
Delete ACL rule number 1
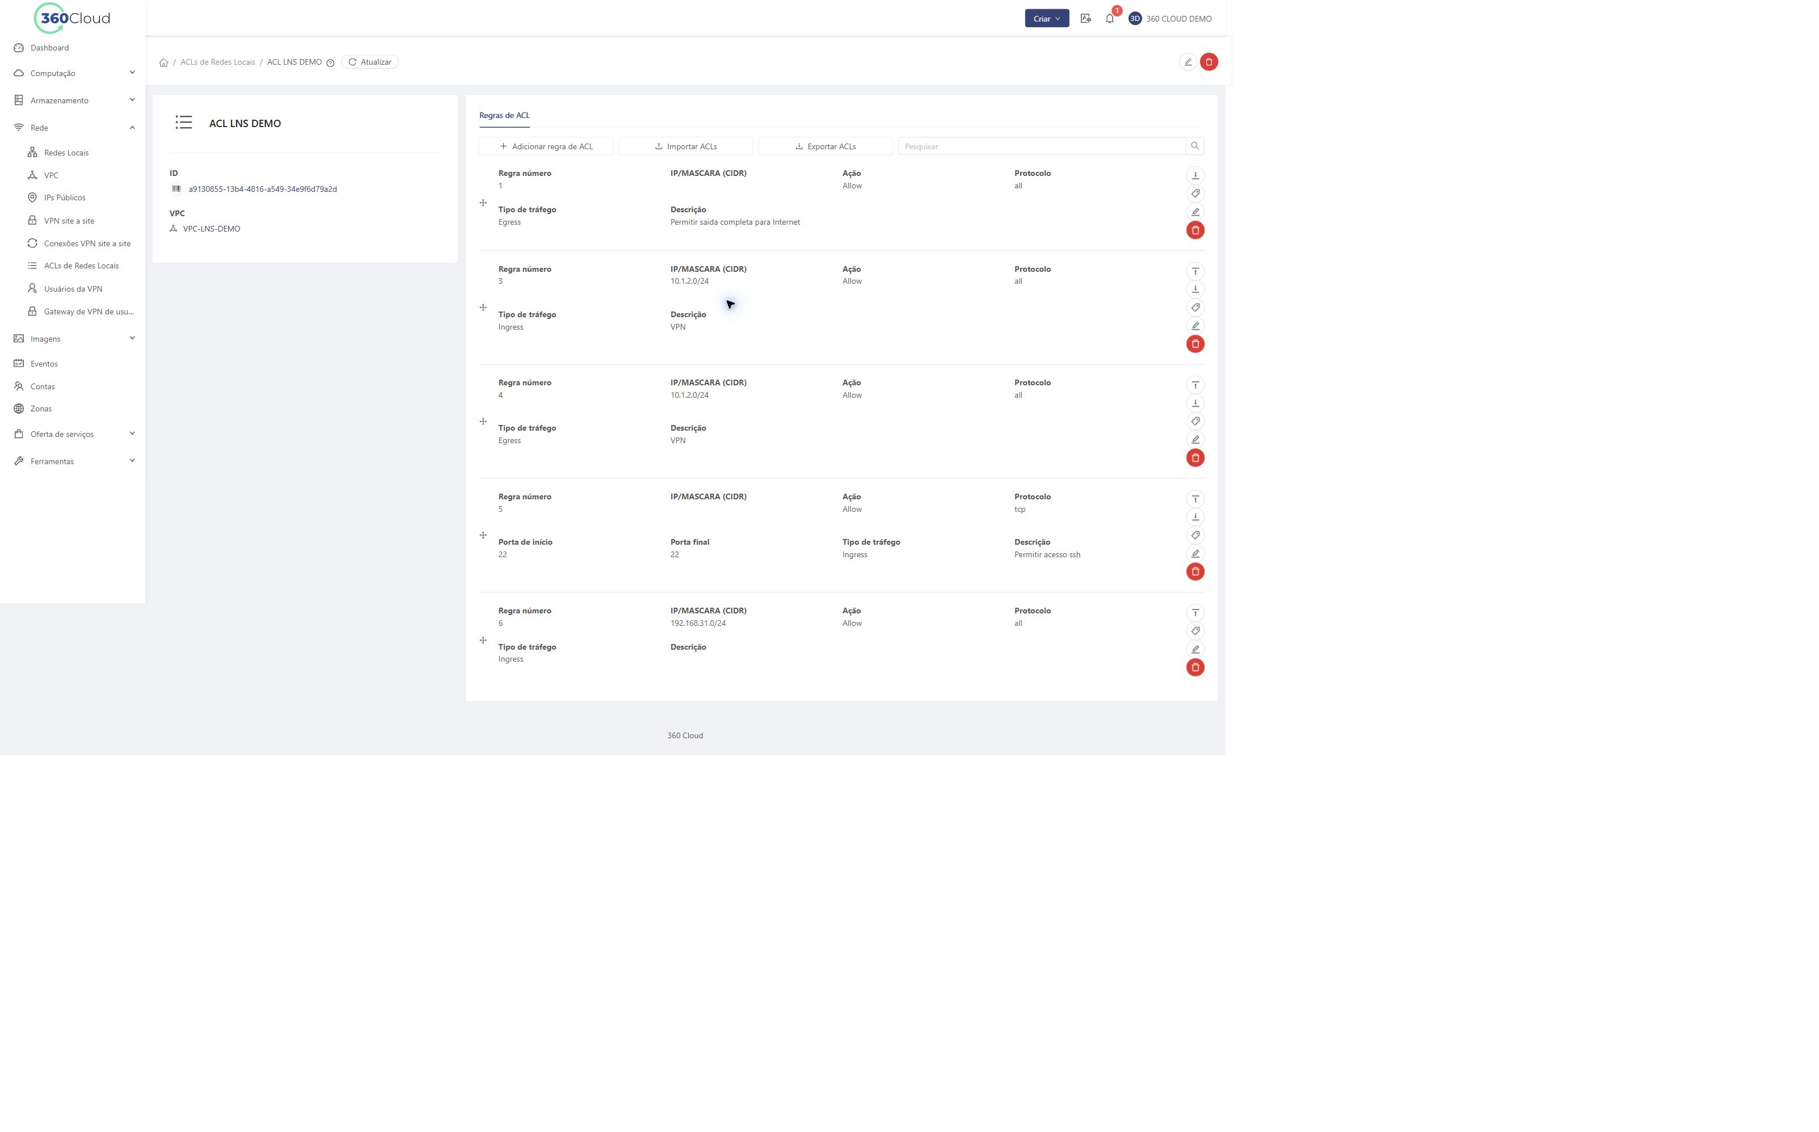point(1195,230)
